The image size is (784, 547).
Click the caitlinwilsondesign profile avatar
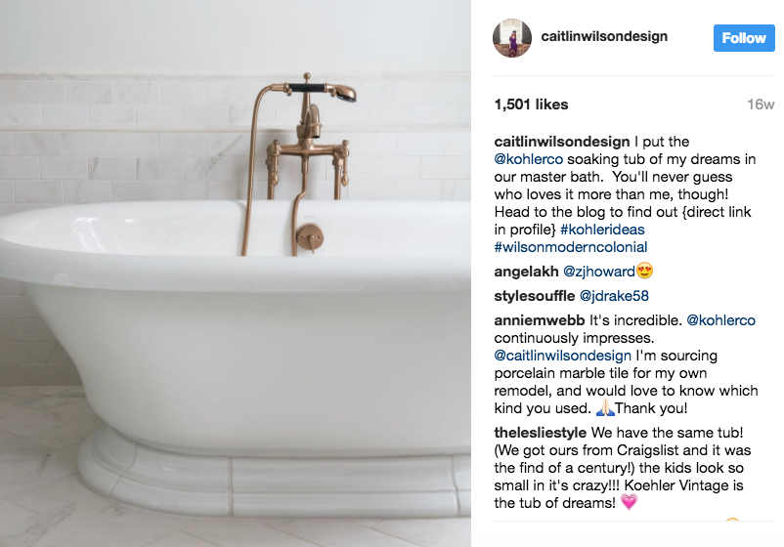512,38
